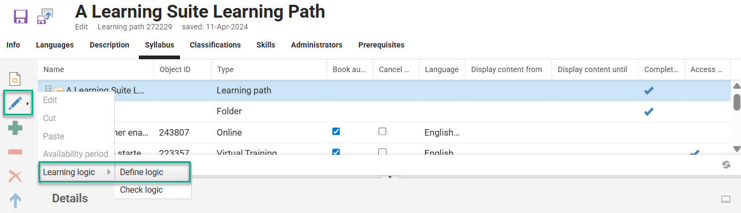The height and width of the screenshot is (213, 741).
Task: Click the Online type cell
Action: click(x=229, y=132)
